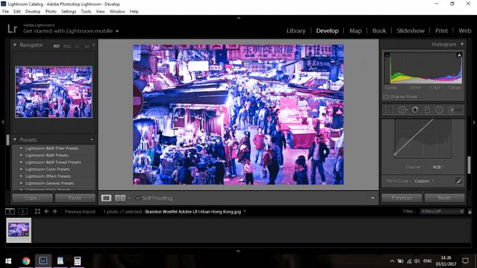Image resolution: width=477 pixels, height=268 pixels.
Task: Switch to the Print module
Action: (x=441, y=31)
